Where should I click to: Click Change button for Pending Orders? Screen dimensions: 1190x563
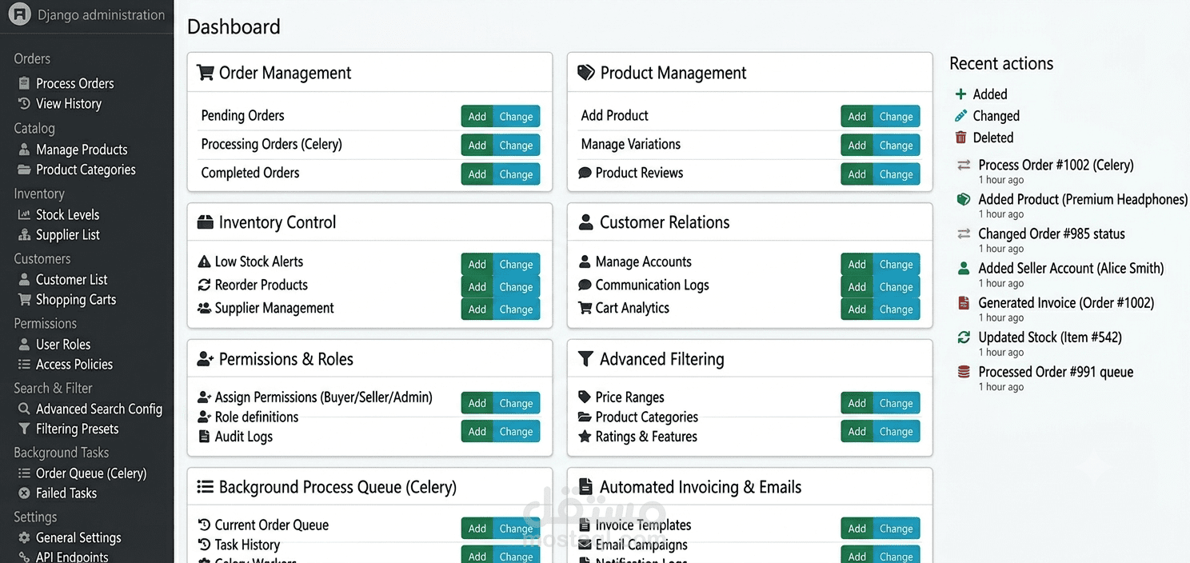[x=516, y=116]
